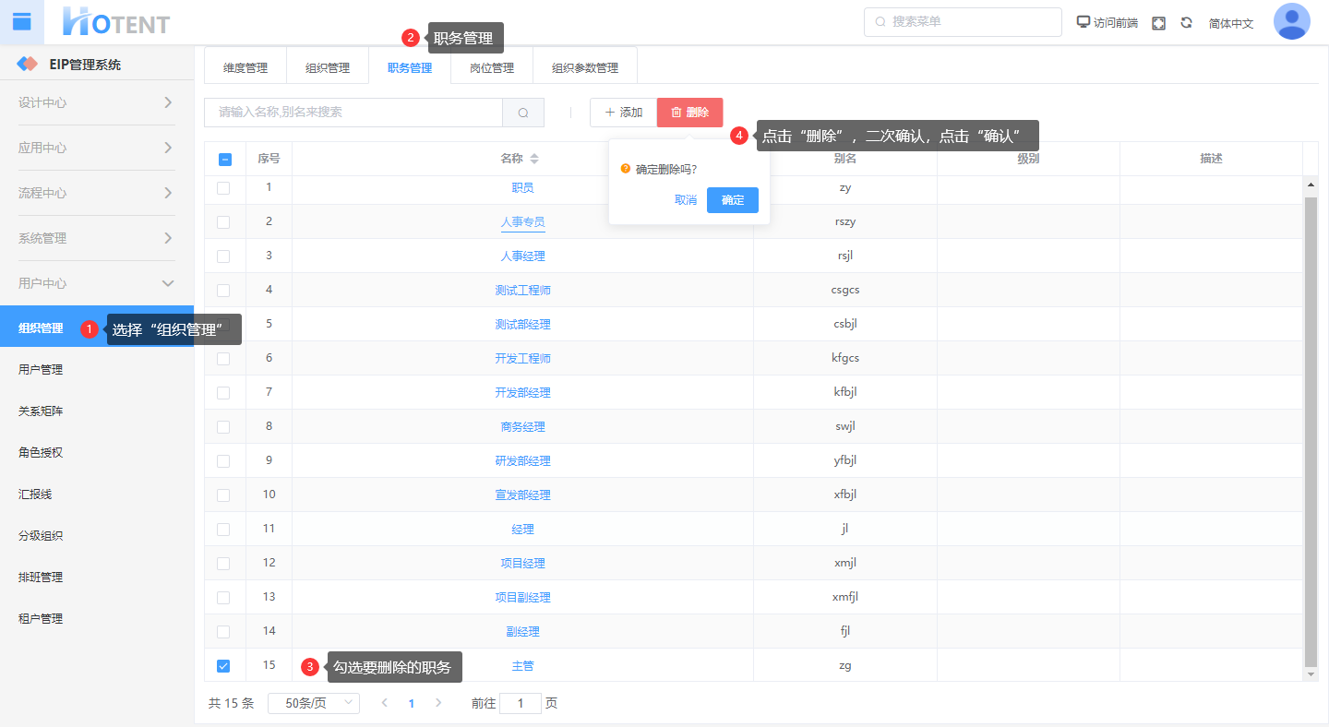Click 取消 in the delete popup
The image size is (1329, 727).
685,200
